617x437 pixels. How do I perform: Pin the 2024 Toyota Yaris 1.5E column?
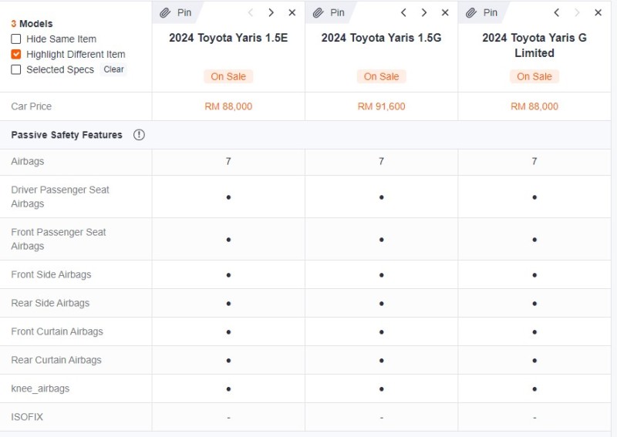[176, 12]
